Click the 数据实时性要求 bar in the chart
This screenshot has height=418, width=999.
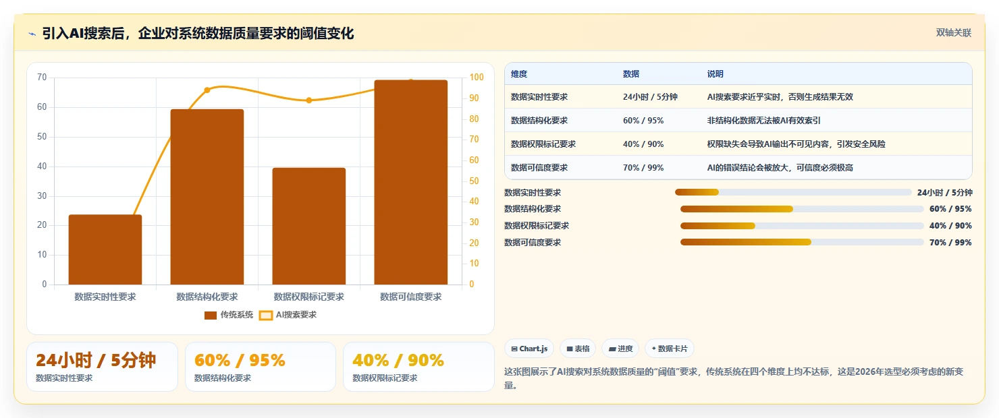pos(105,249)
